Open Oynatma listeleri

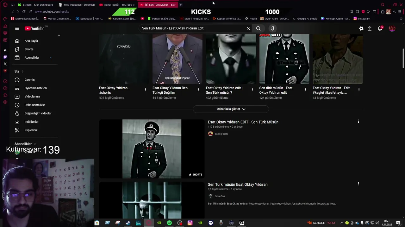[34, 88]
